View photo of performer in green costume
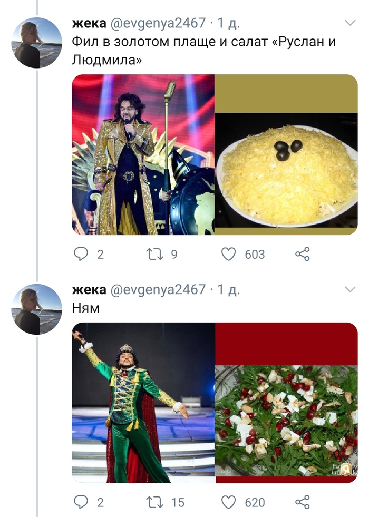This screenshot has height=517, width=369. [x=143, y=403]
